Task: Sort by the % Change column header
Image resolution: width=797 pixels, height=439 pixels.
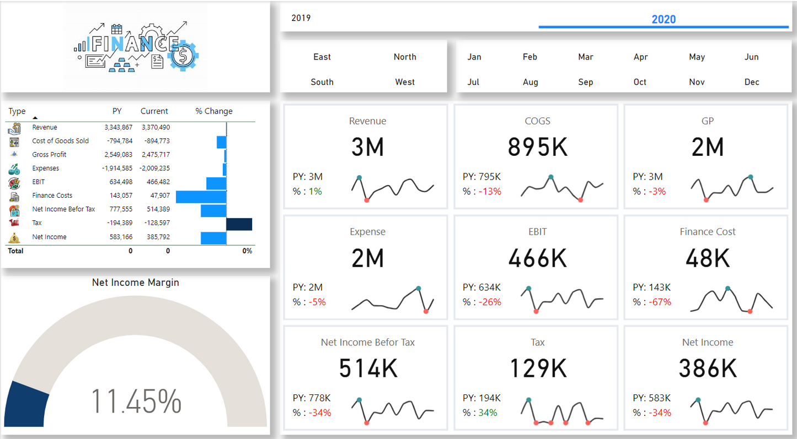Action: tap(214, 111)
